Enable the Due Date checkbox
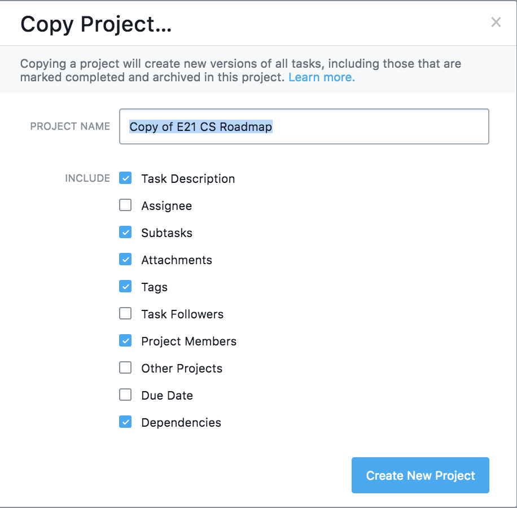 [x=125, y=395]
